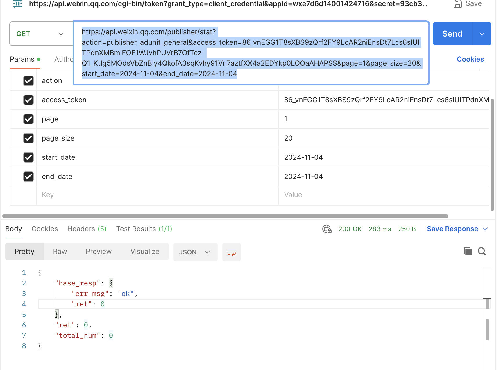The image size is (501, 370).
Task: Click Save Response
Action: [452, 229]
